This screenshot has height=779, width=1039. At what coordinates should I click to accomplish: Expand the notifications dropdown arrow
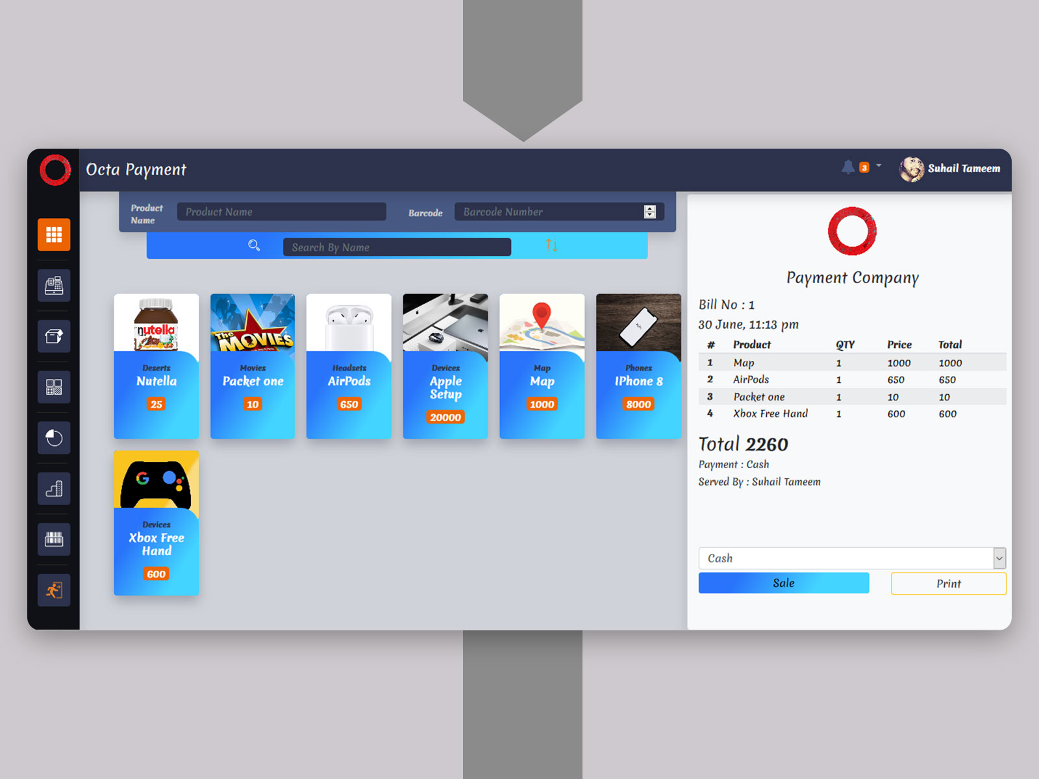879,166
